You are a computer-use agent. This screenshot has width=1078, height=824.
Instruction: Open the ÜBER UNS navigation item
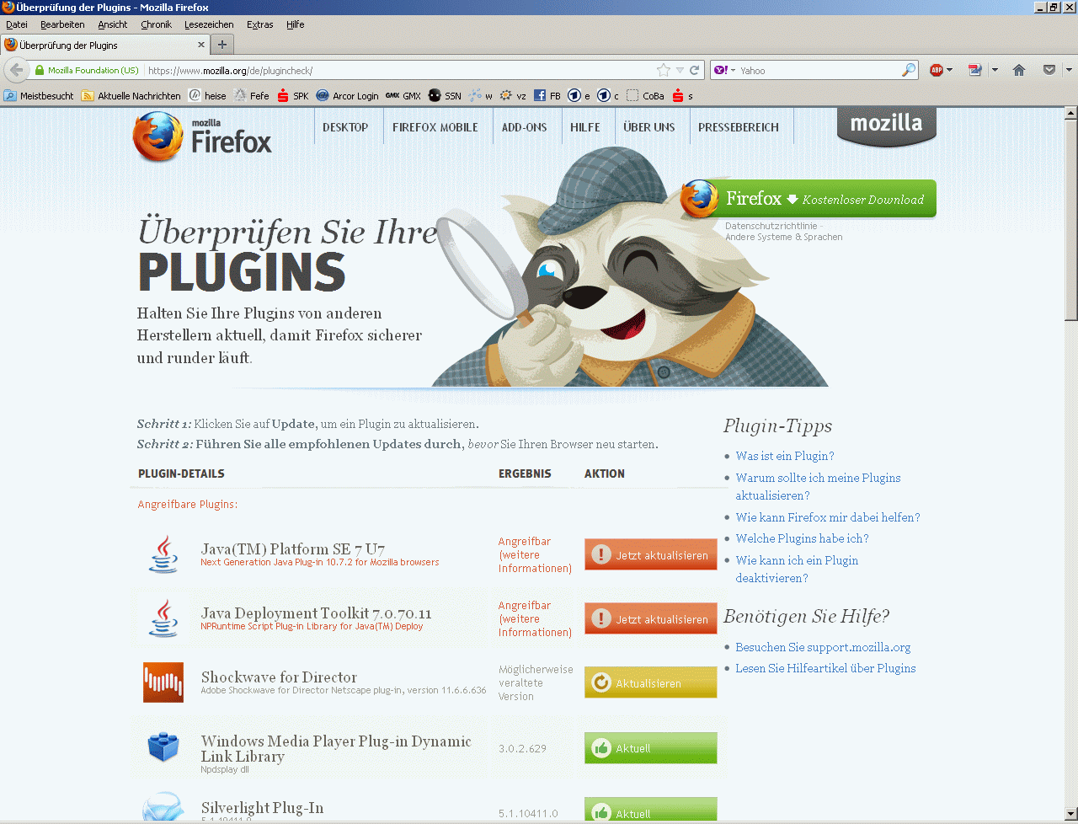[649, 127]
